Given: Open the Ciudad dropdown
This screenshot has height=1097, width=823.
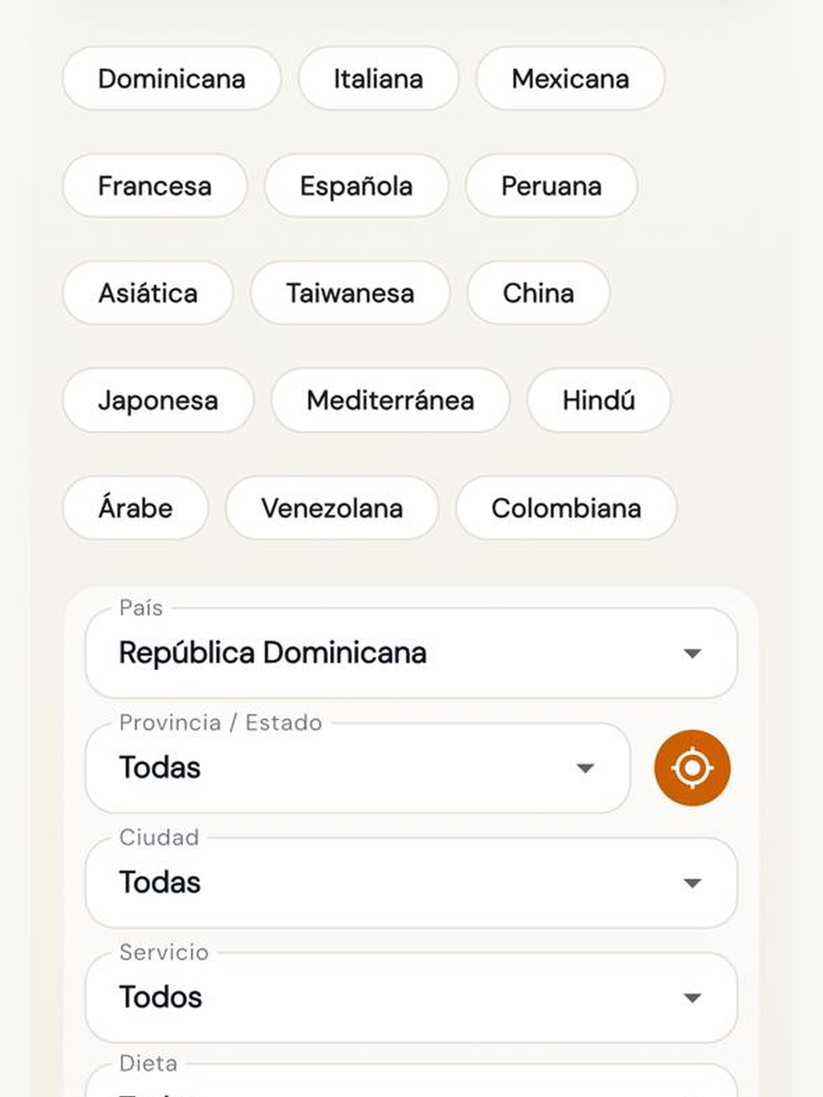Looking at the screenshot, I should (x=411, y=883).
